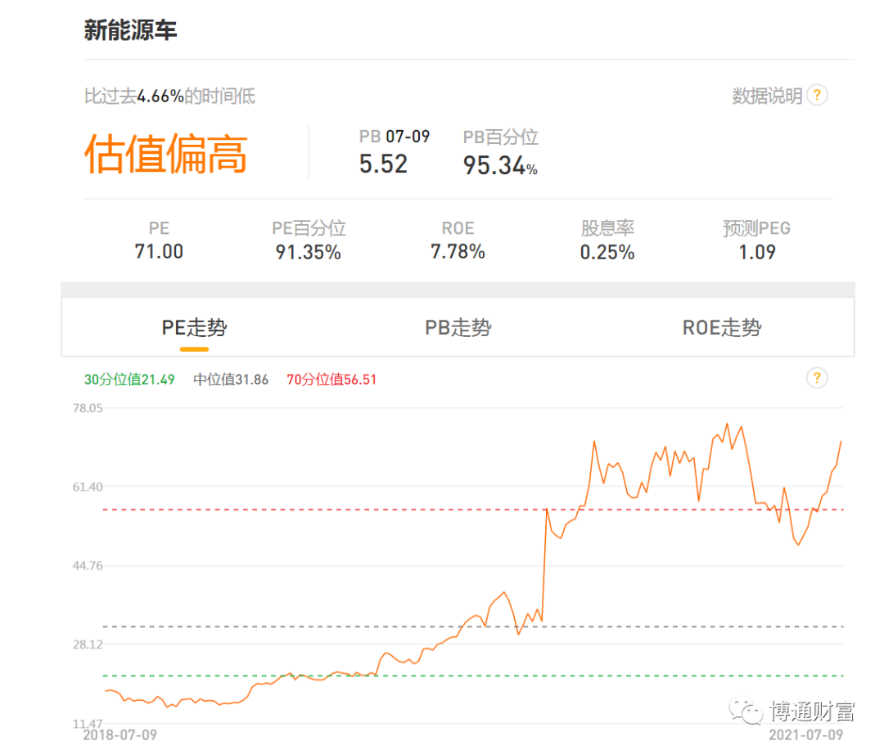
Task: Click the 28.12 y-axis label
Action: coord(88,644)
